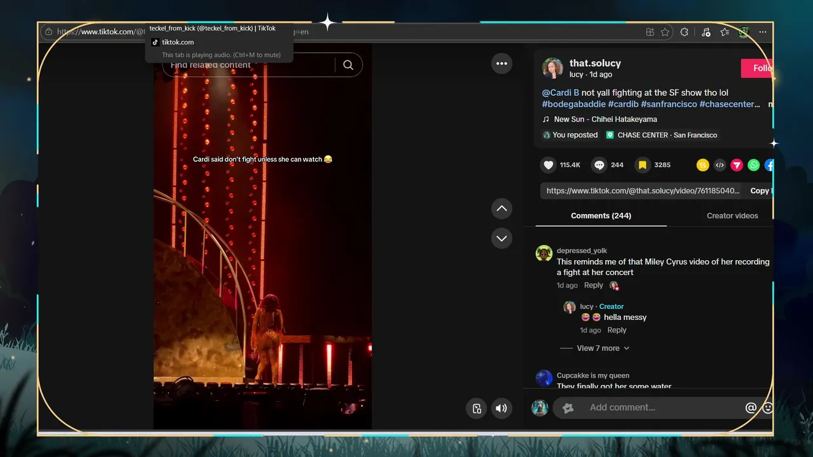Click the You reposted tag
813x457 pixels.
click(570, 135)
